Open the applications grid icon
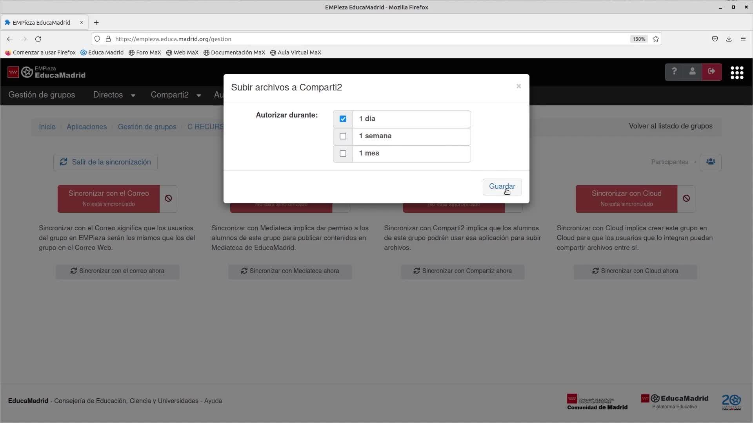Screen dimensions: 753x423 coord(737,72)
